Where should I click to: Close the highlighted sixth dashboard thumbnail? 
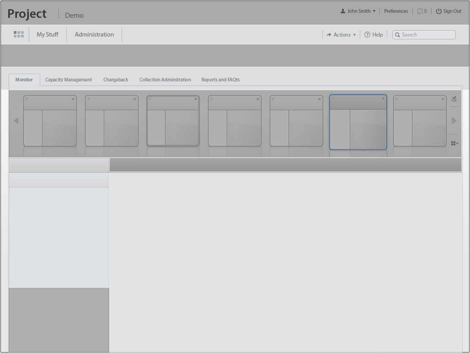coord(383,98)
